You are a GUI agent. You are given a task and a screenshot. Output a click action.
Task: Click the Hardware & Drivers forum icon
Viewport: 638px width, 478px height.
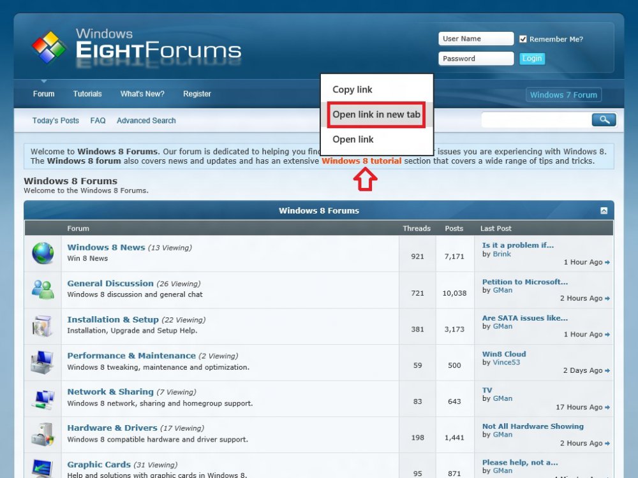43,435
